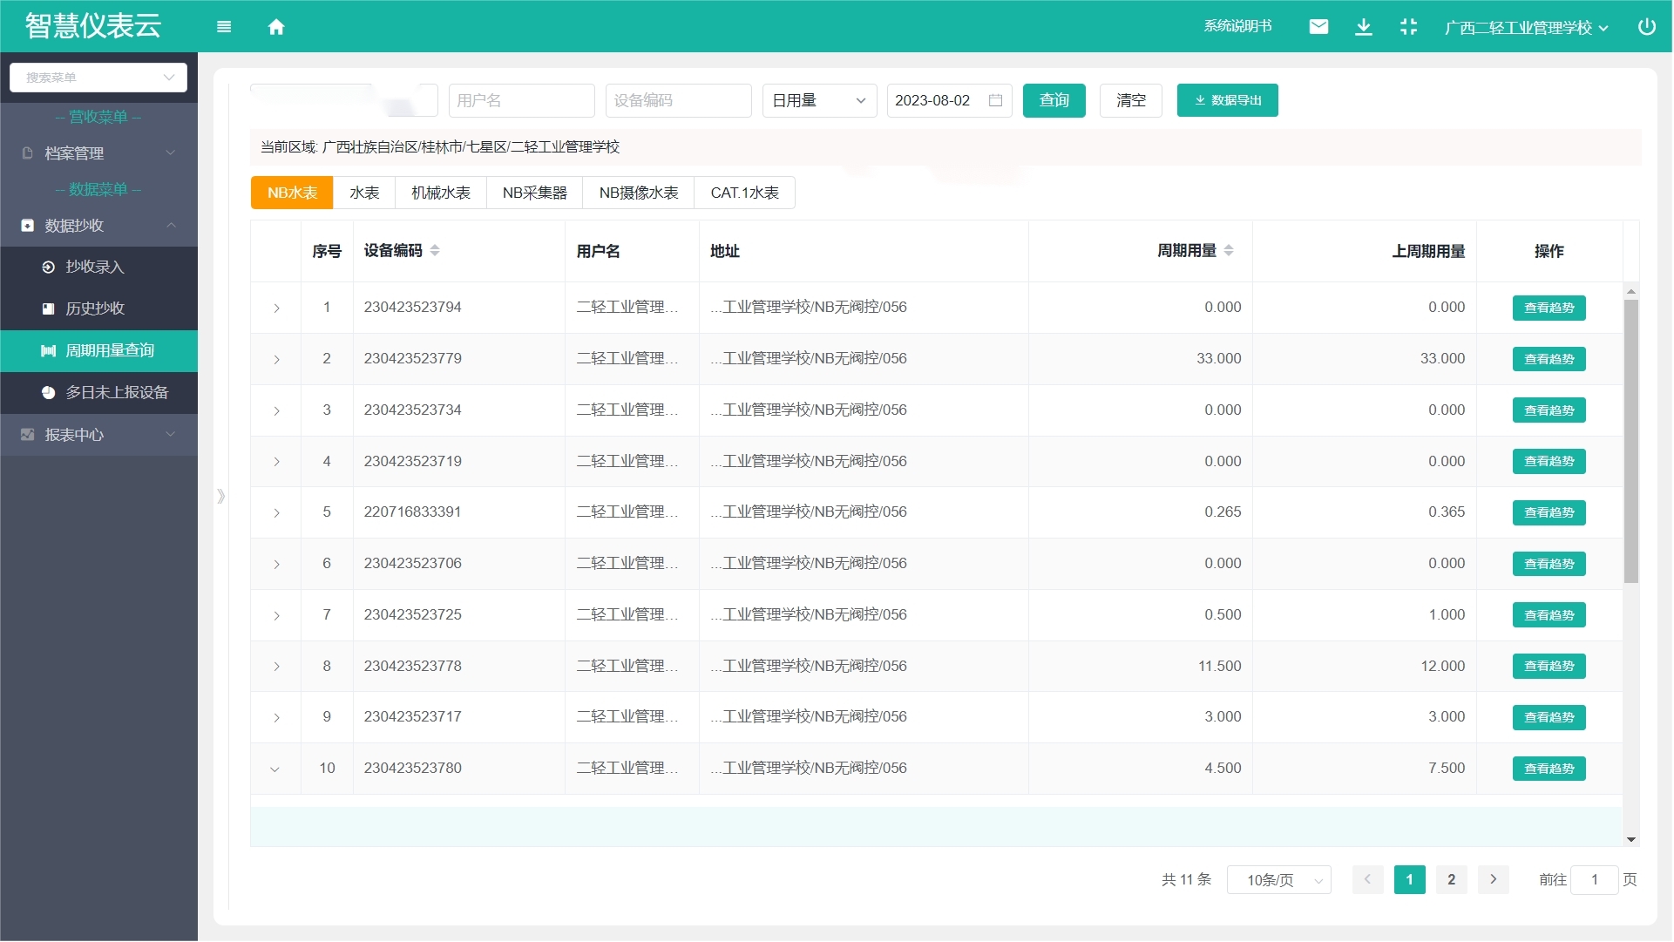Click 查看趋势 for device 230423523794
Image resolution: width=1674 pixels, height=942 pixels.
[1549, 308]
